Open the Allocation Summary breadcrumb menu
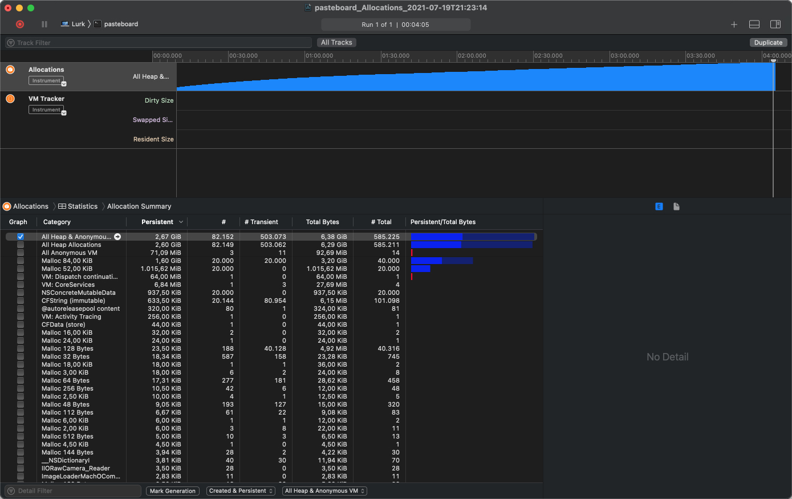 click(x=139, y=206)
